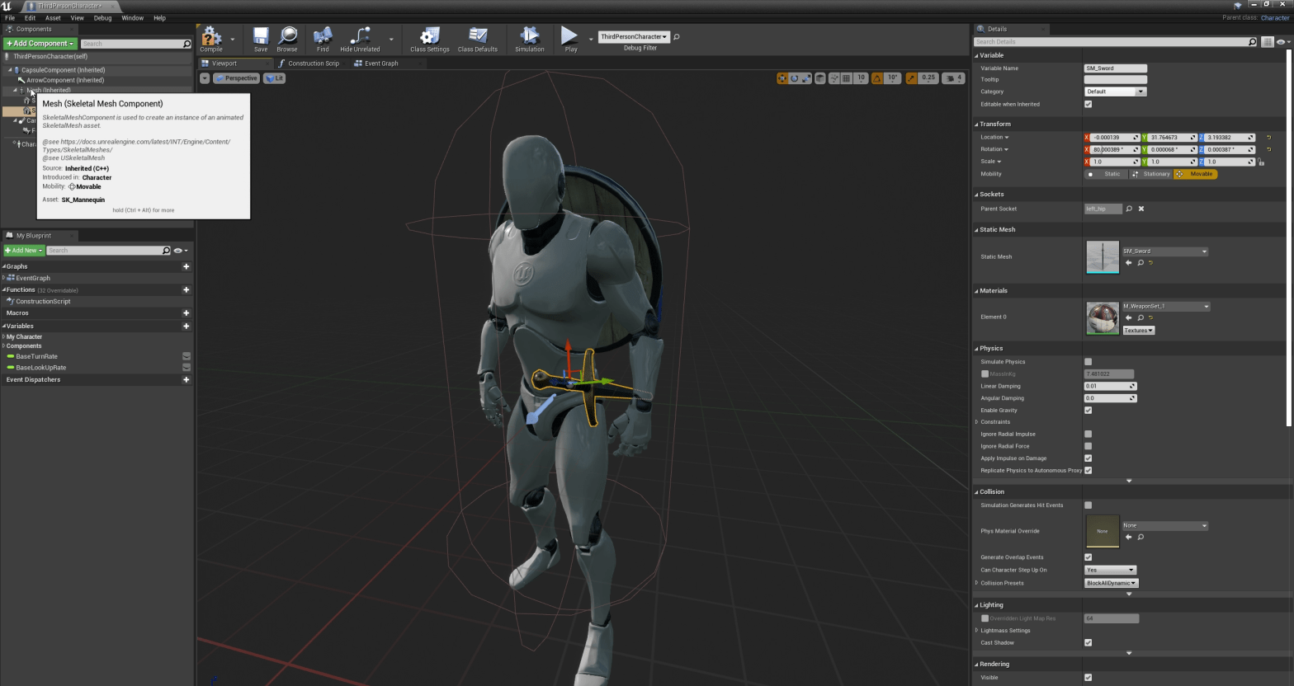Screen dimensions: 1294x686
Task: Disable Enable Gravity checkbox
Action: tap(1088, 411)
